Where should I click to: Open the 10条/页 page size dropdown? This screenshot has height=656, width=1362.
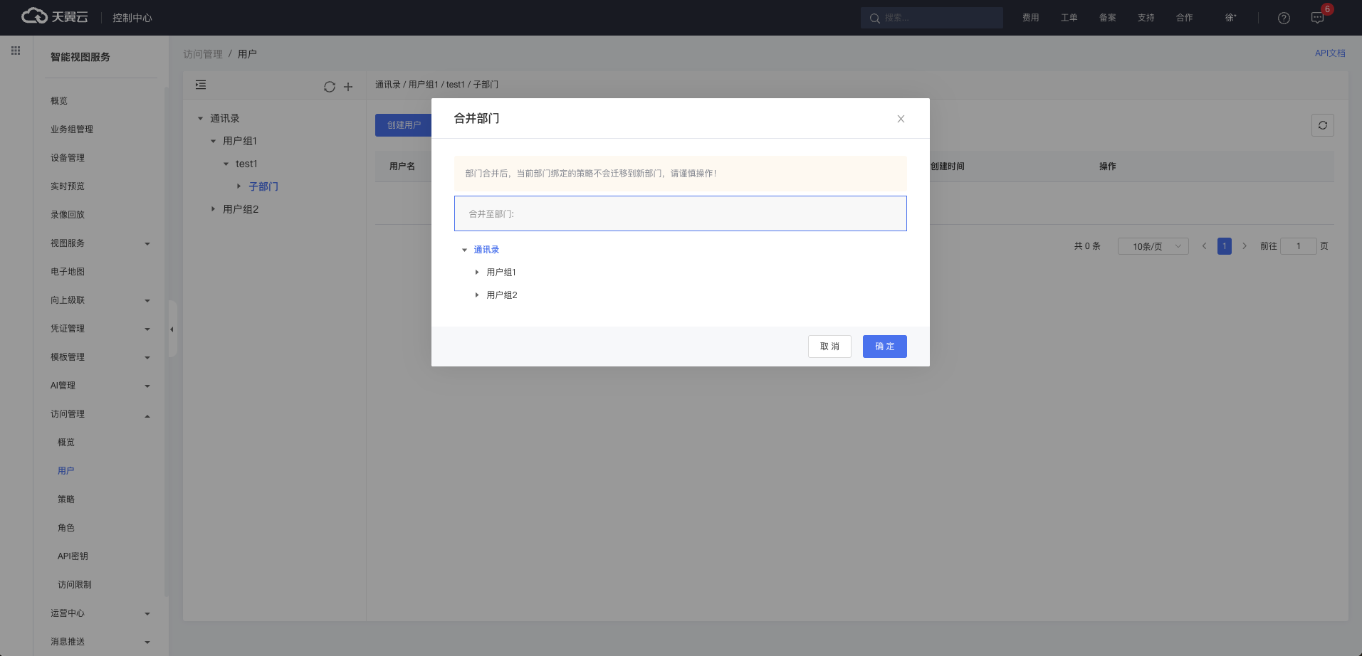(1153, 246)
